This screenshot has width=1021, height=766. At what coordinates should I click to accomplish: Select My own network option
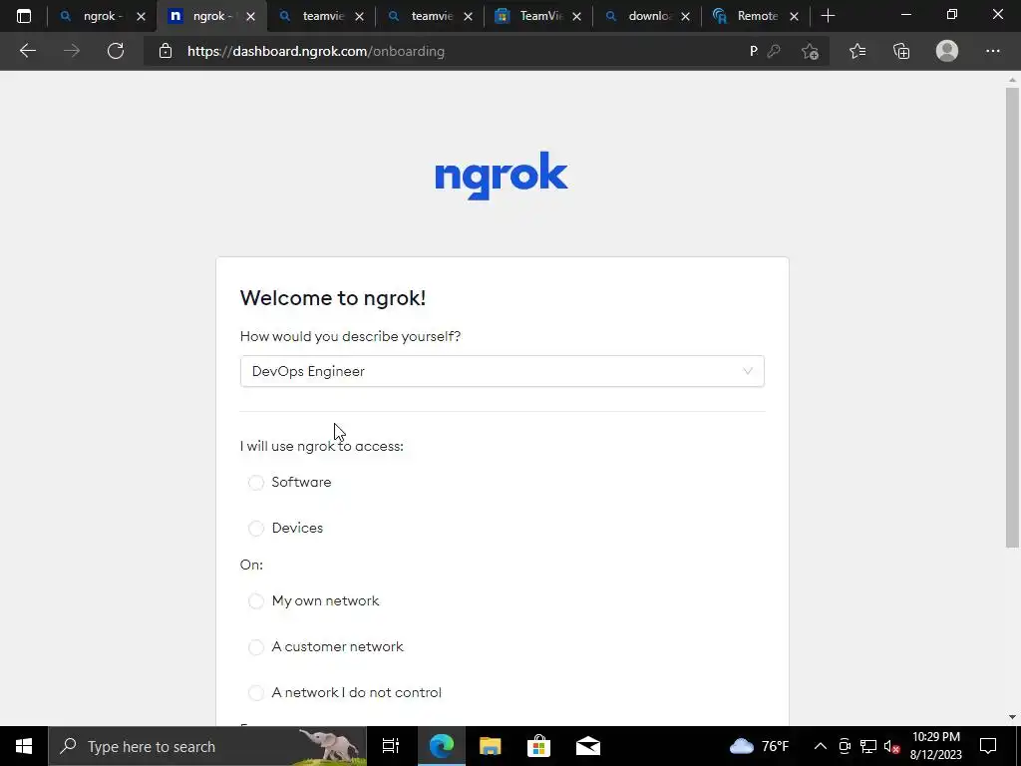pos(256,600)
